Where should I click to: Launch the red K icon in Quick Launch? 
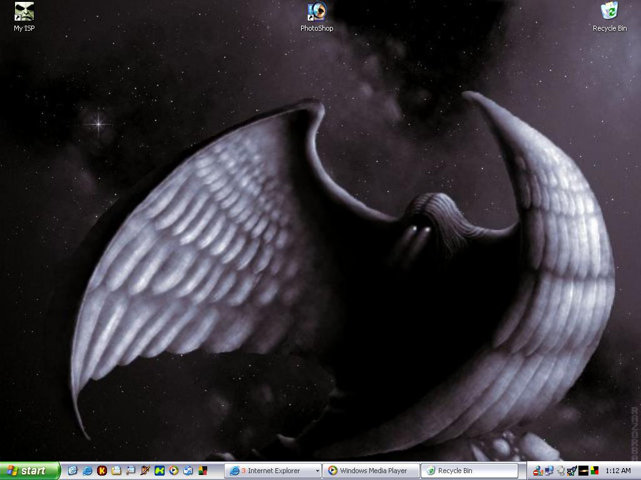pyautogui.click(x=102, y=471)
